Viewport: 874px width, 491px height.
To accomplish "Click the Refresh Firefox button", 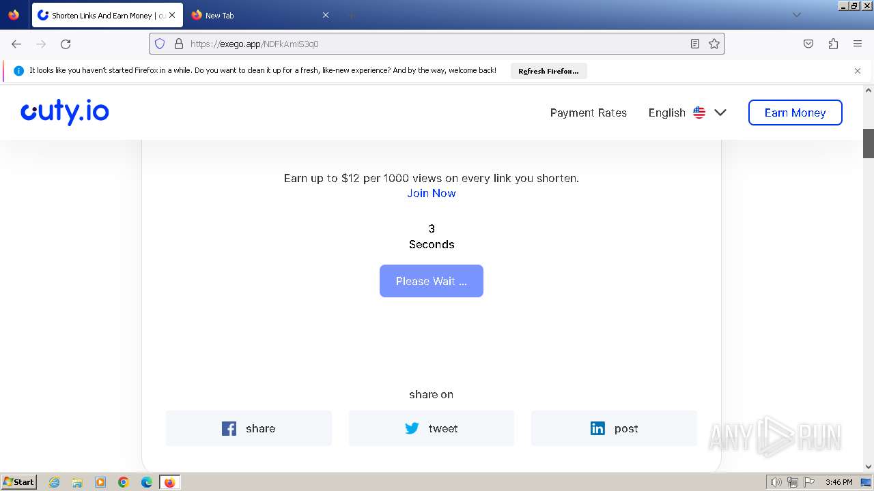I will 548,71.
